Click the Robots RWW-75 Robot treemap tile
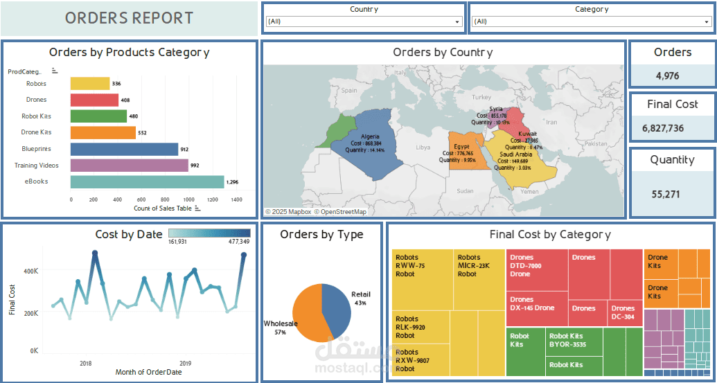717x383 pixels. 423,280
